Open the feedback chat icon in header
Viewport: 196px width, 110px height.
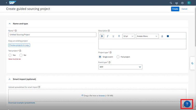(177, 3)
